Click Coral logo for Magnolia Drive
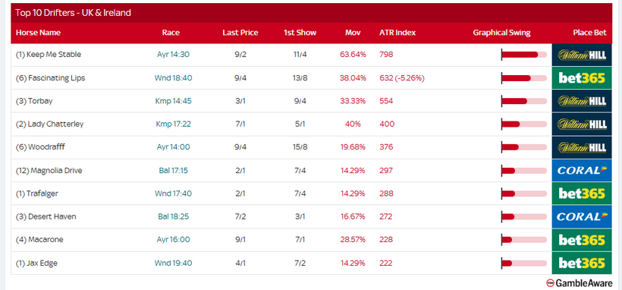This screenshot has height=290, width=622. (x=582, y=170)
